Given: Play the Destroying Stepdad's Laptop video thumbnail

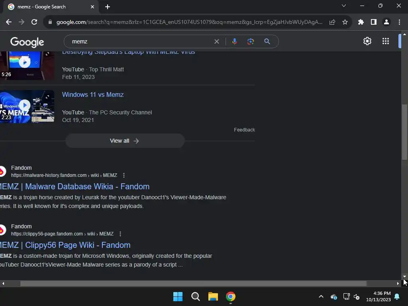Looking at the screenshot, I should pos(27,66).
